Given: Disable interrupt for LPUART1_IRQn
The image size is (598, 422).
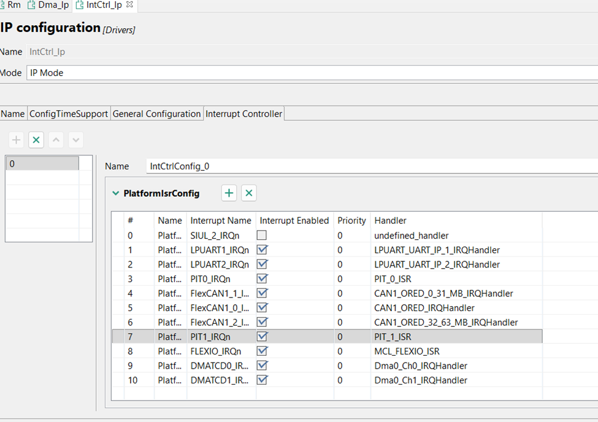Looking at the screenshot, I should point(262,250).
